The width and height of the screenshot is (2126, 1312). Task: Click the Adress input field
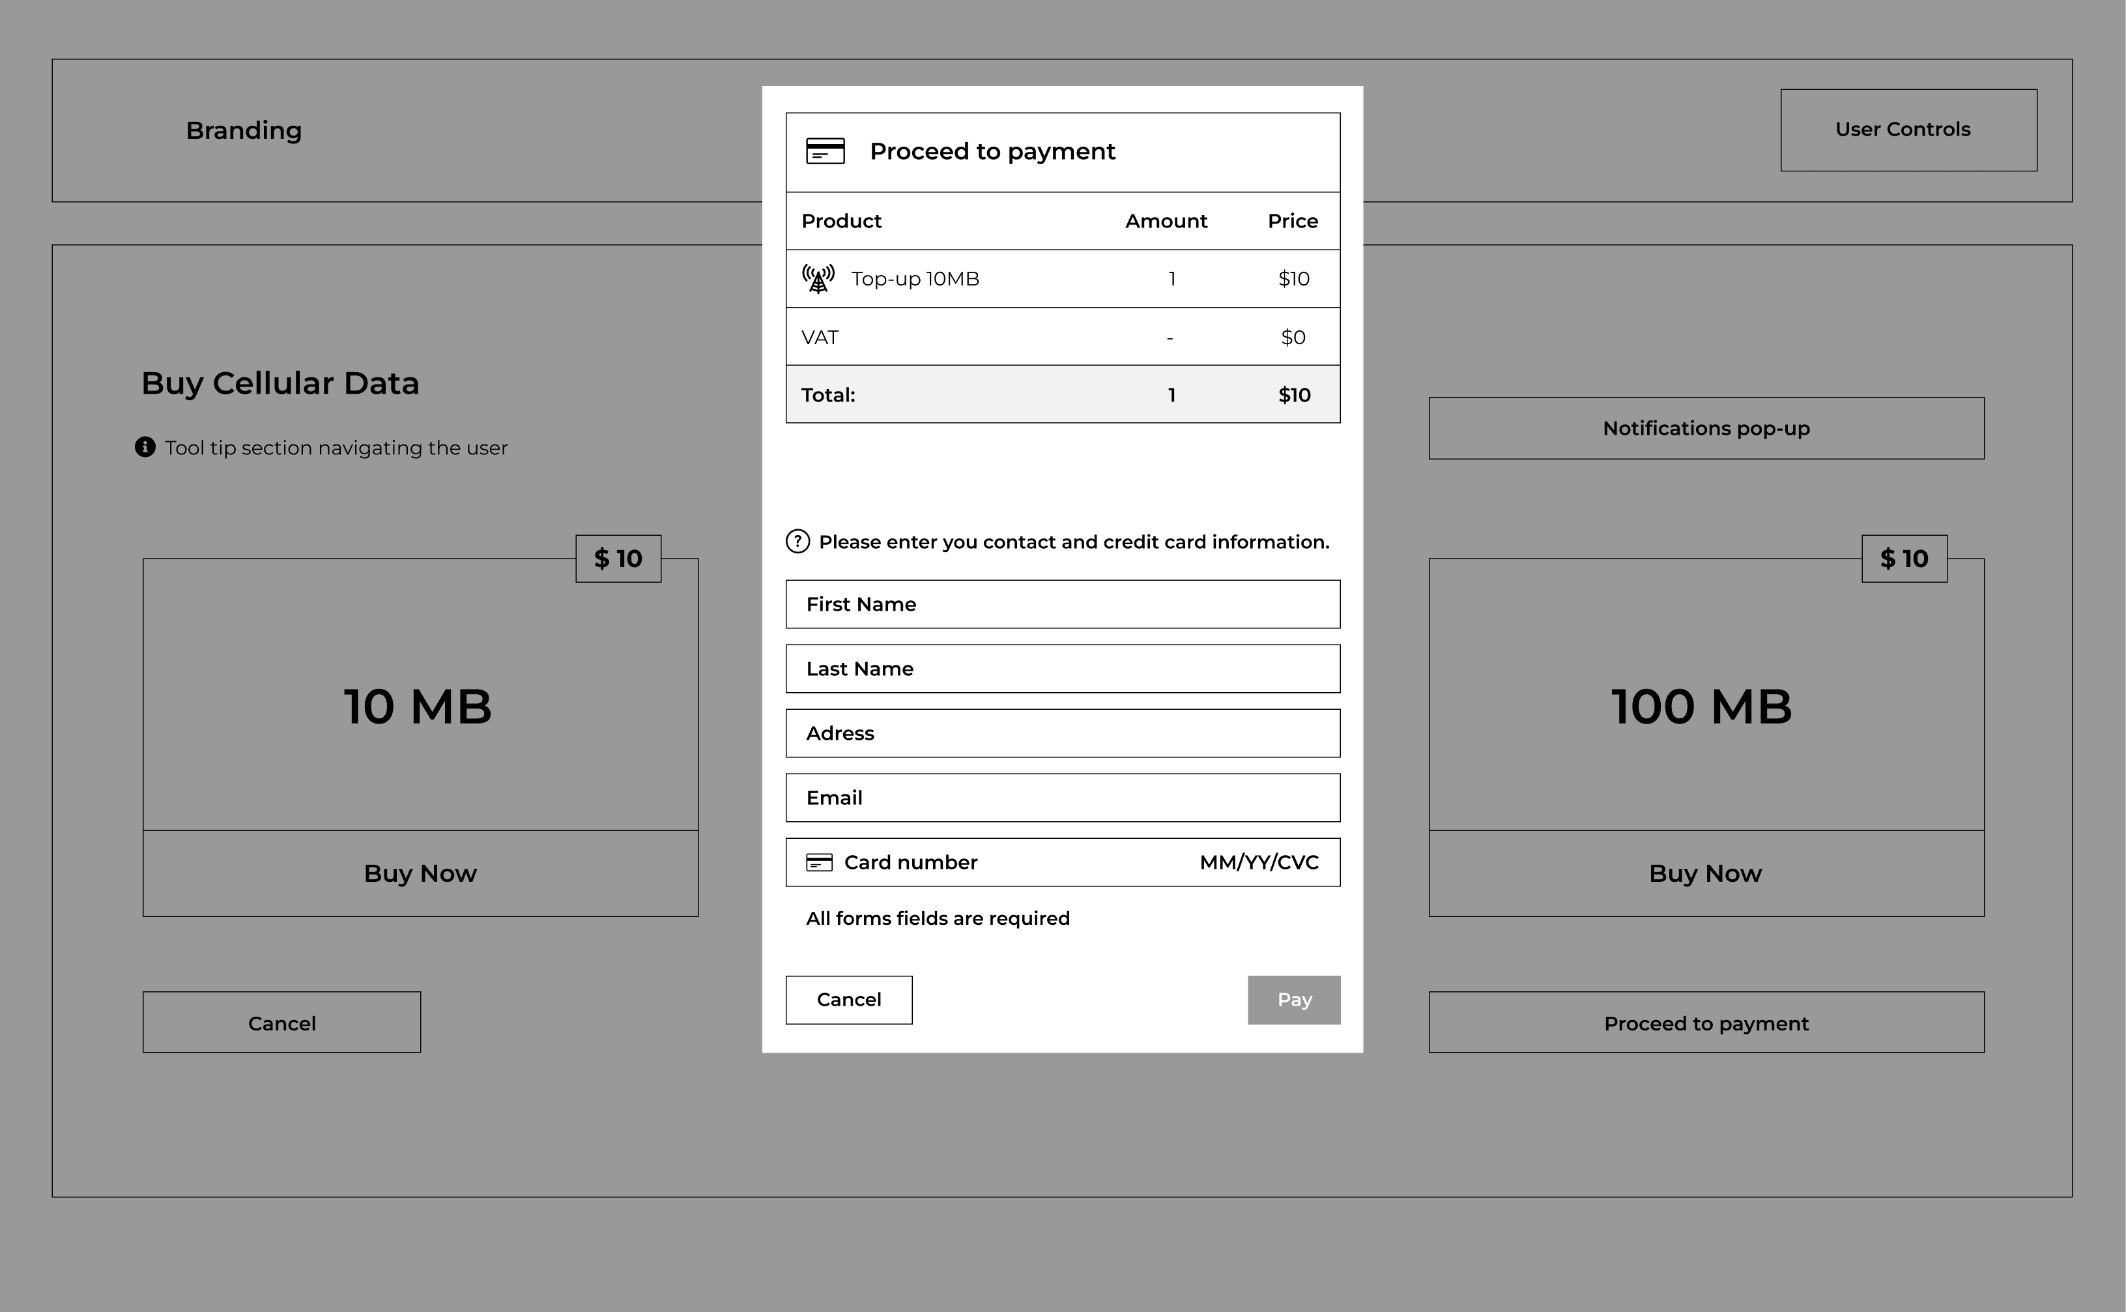[x=1062, y=733]
